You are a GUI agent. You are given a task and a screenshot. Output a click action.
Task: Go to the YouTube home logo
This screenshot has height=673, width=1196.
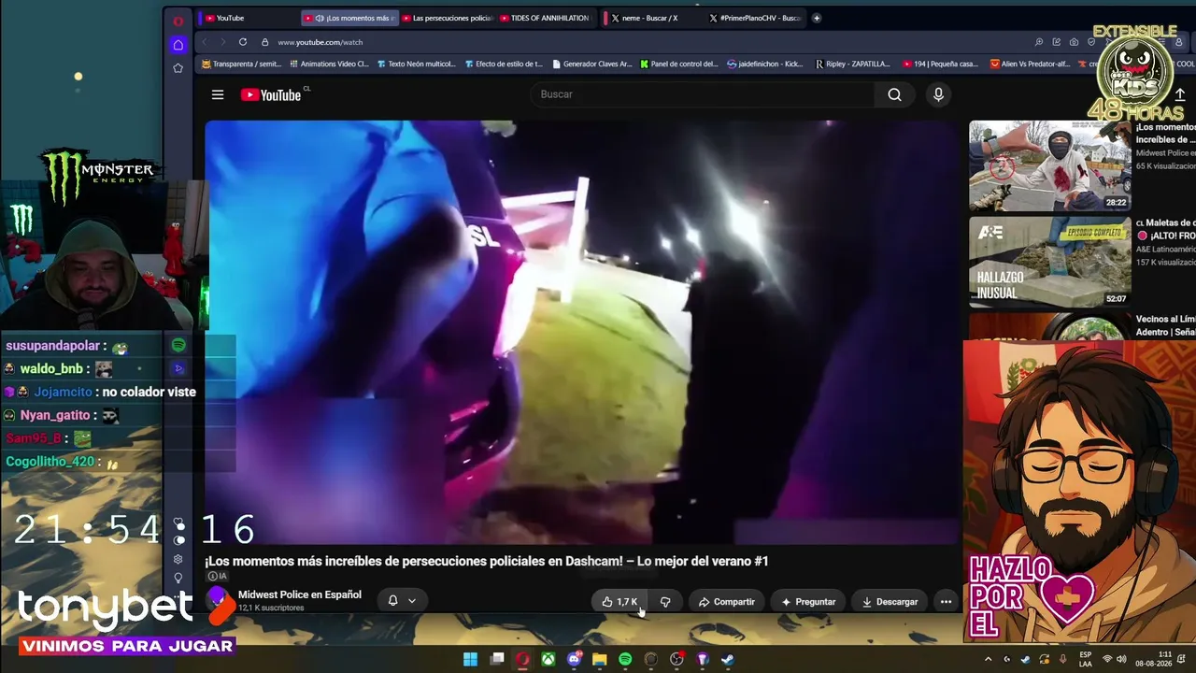271,94
